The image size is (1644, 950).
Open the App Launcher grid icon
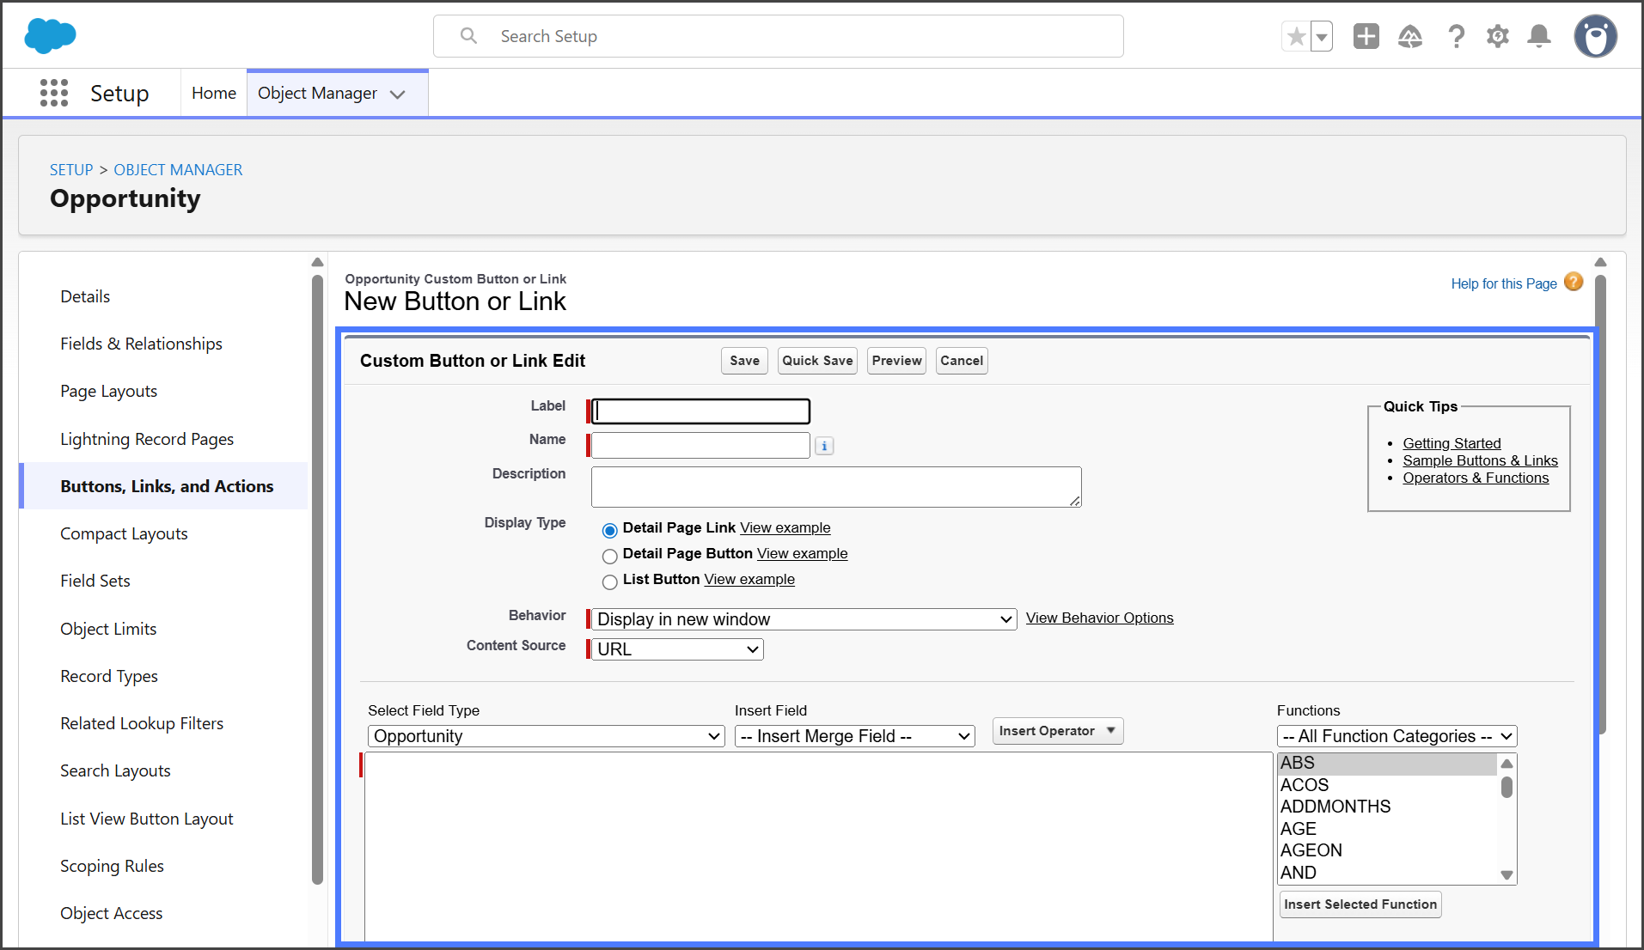pos(53,93)
